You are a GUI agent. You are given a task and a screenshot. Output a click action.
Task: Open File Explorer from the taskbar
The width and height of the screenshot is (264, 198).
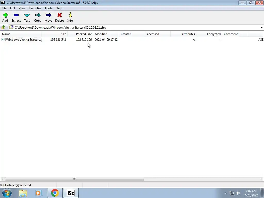click(23, 193)
